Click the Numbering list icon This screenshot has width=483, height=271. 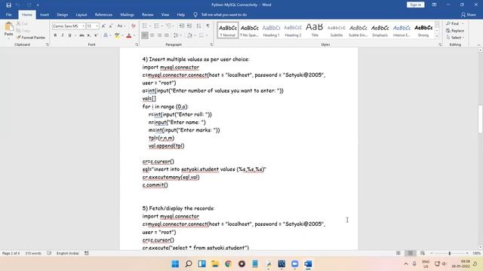156,26
